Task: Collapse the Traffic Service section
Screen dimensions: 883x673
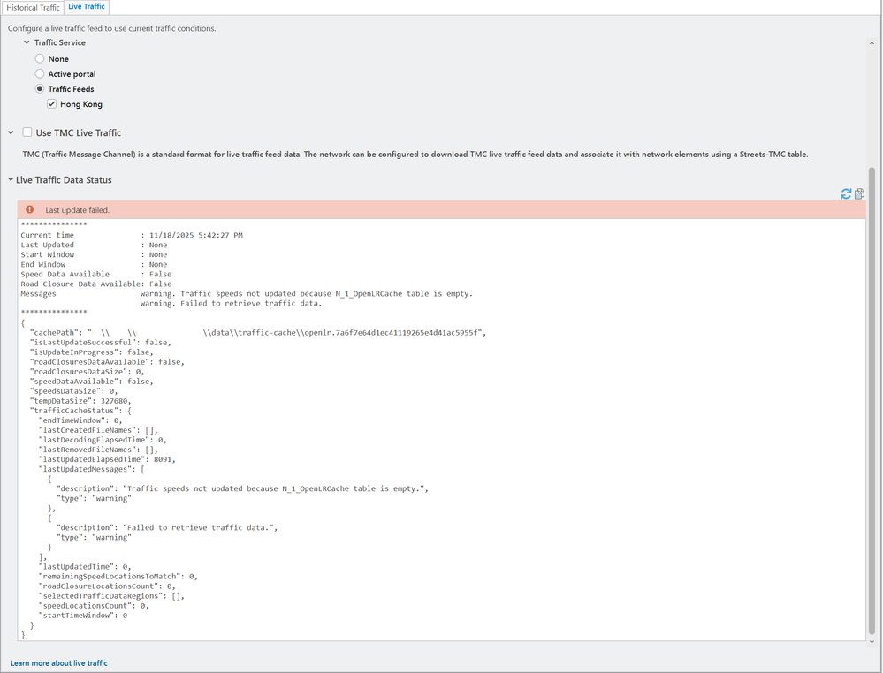Action: point(27,42)
